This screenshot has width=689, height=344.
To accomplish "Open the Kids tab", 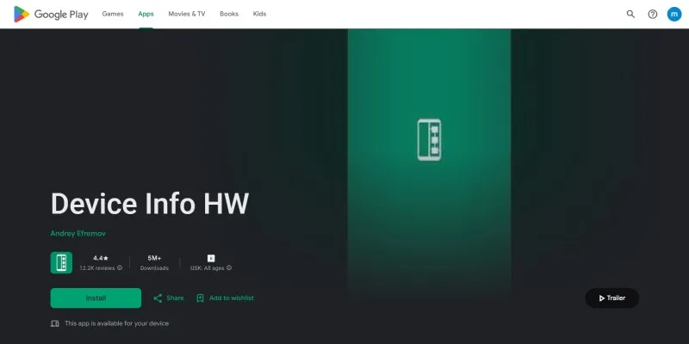I will (x=260, y=14).
